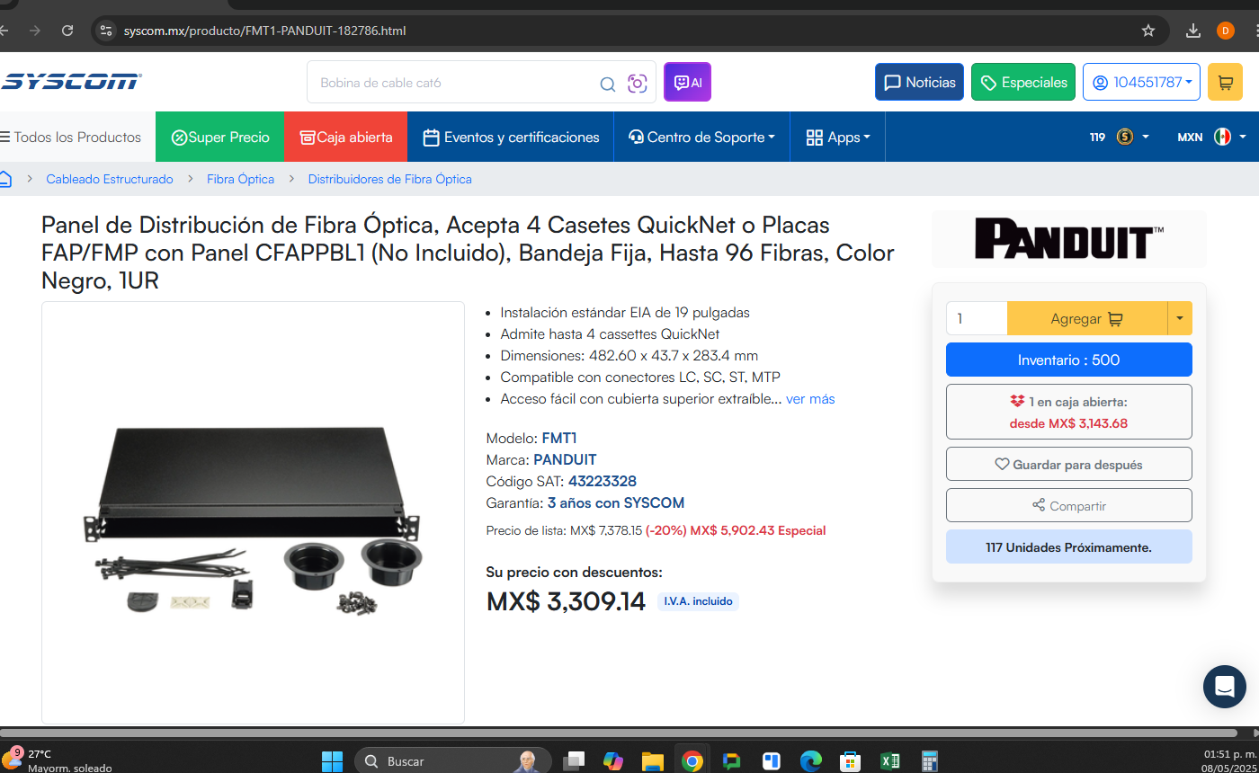The image size is (1259, 773).
Task: Open the Todos los Productos menu
Action: 71,137
